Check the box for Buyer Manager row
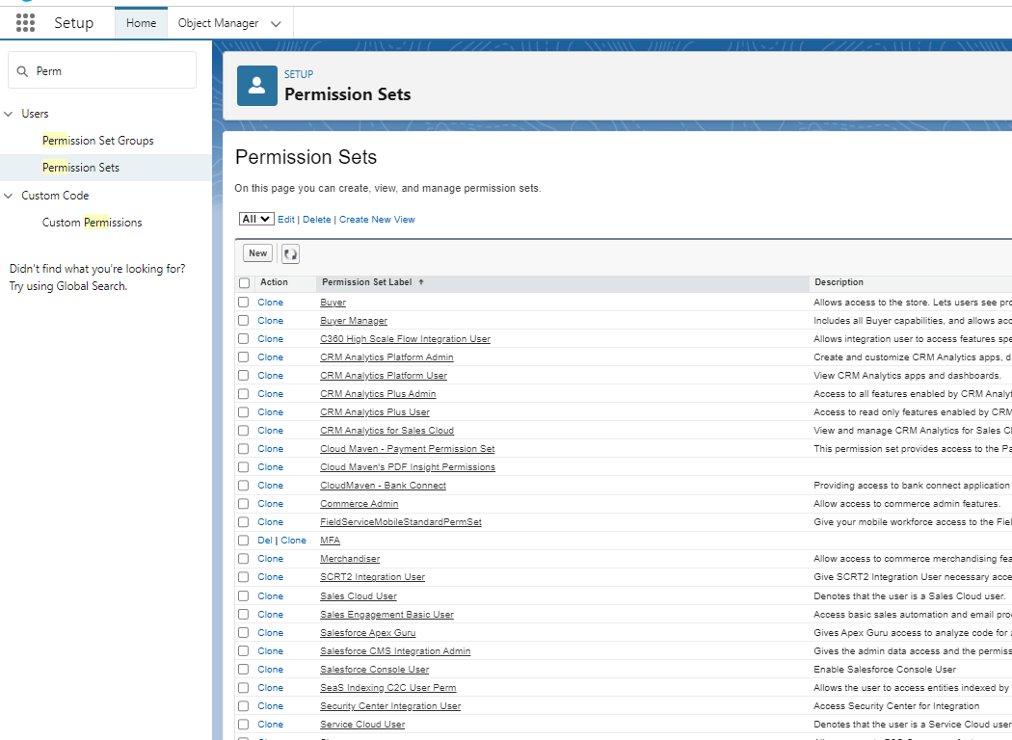Image resolution: width=1012 pixels, height=740 pixels. click(x=243, y=320)
